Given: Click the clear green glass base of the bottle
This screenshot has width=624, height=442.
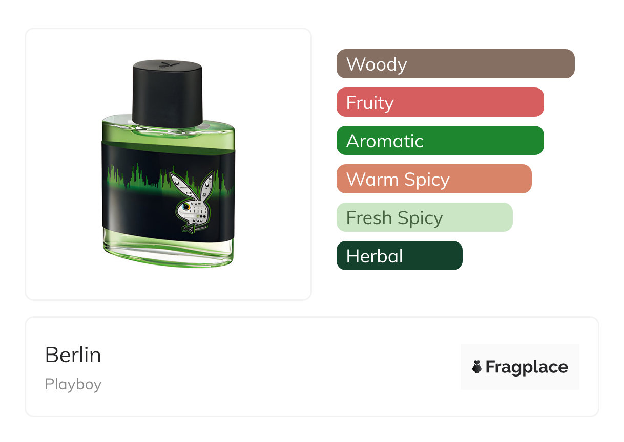Looking at the screenshot, I should 168,252.
